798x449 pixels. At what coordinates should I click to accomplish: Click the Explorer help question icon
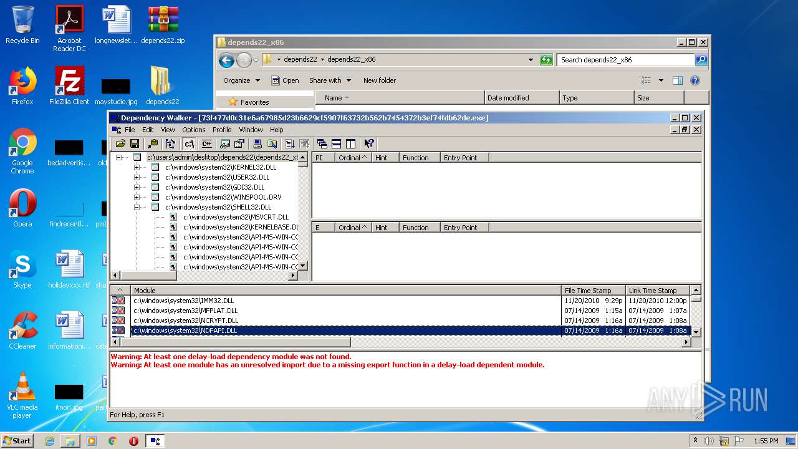[x=695, y=80]
